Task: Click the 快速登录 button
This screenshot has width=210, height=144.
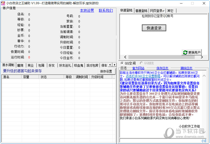Action: click(154, 28)
